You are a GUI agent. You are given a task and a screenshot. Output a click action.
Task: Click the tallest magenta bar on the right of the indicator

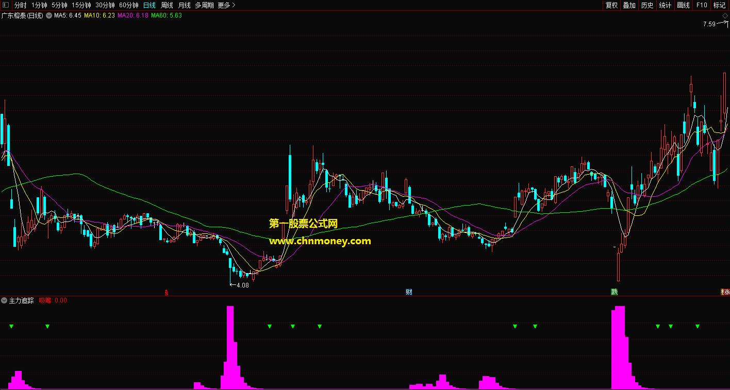click(x=619, y=348)
